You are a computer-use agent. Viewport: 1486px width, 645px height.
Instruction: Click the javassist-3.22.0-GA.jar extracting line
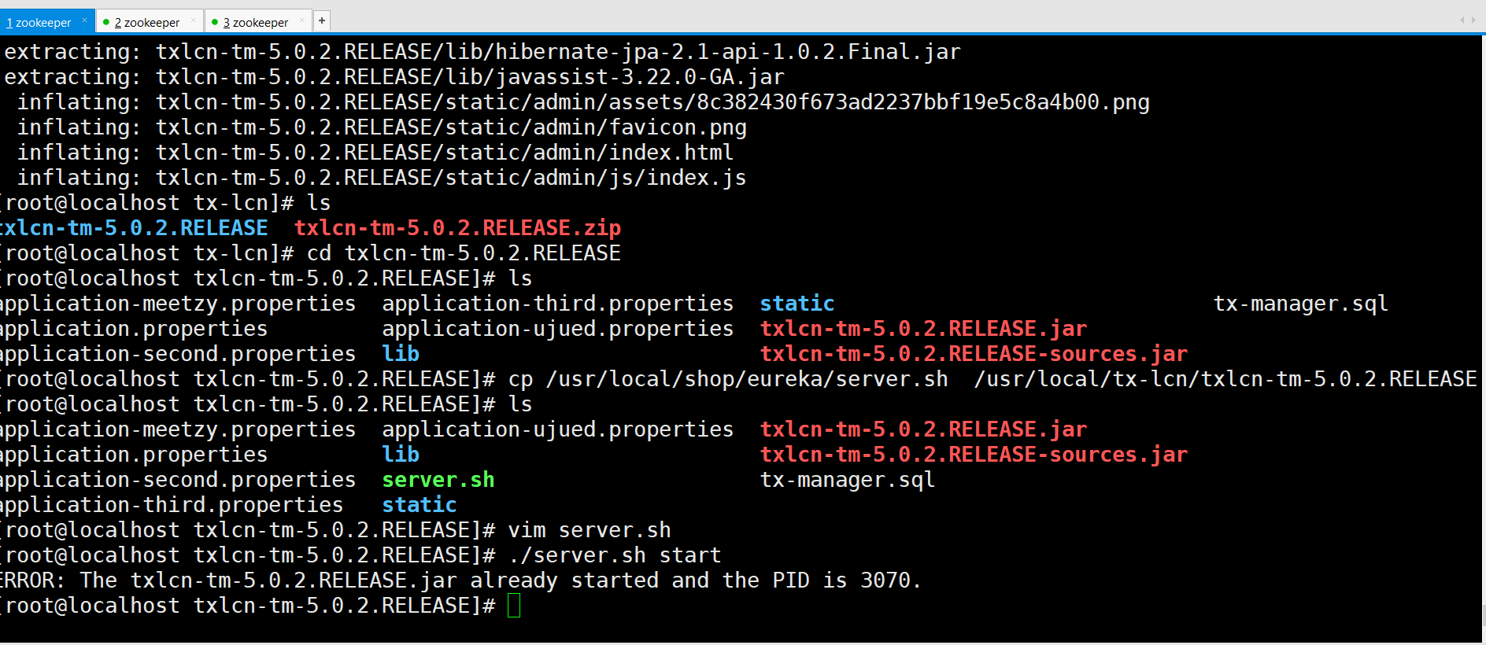coord(394,77)
